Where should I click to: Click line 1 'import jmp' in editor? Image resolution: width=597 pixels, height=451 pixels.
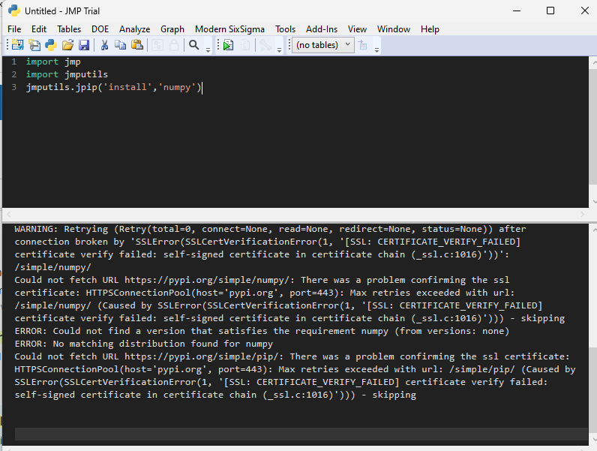click(53, 62)
